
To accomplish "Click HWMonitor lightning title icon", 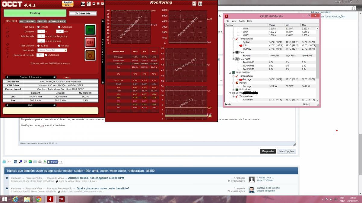I will pos(226,16).
